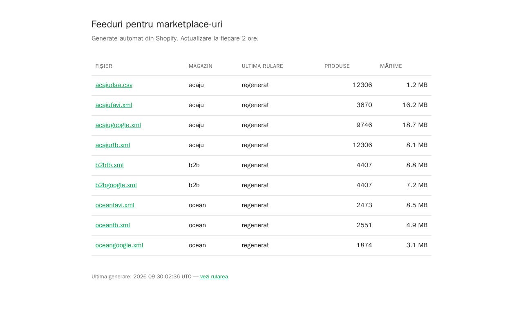Click the 3.1 MB size value
The image size is (523, 327).
(417, 245)
